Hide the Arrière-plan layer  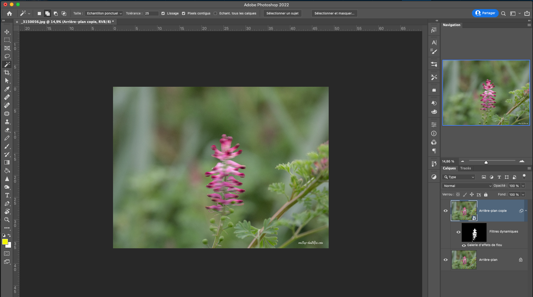click(x=445, y=260)
